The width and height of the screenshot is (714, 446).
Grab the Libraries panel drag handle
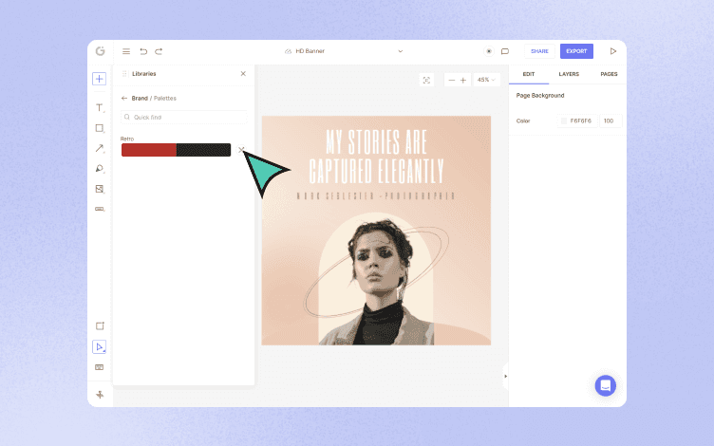coord(124,74)
